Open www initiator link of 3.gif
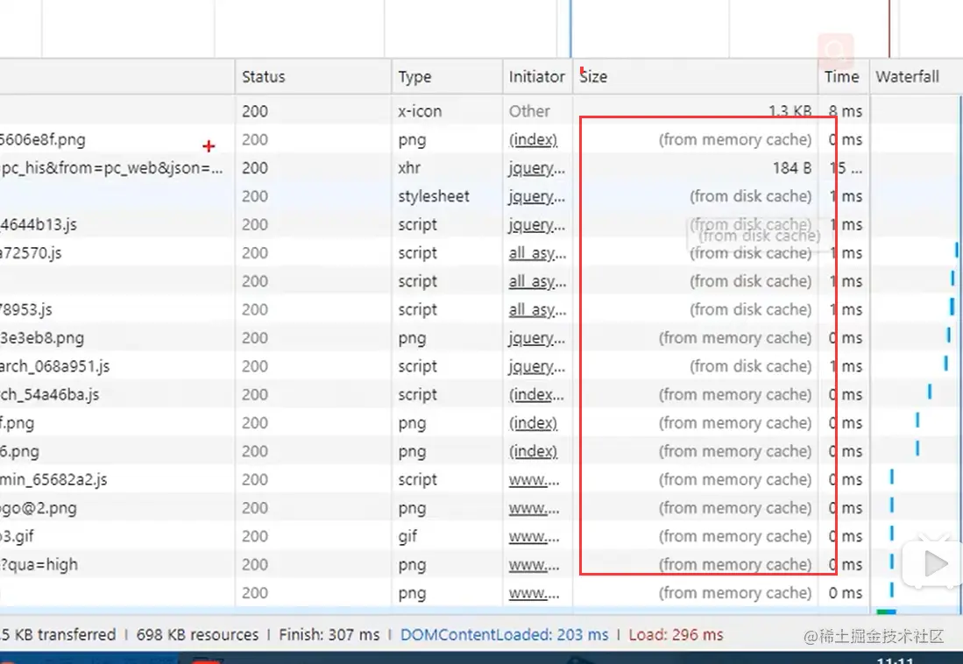 535,536
